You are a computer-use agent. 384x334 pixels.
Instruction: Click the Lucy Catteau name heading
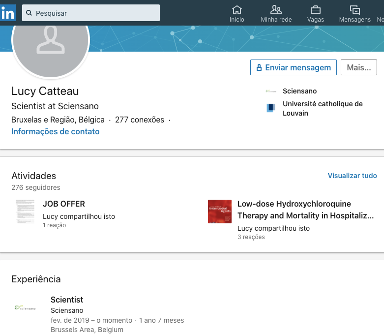[45, 91]
